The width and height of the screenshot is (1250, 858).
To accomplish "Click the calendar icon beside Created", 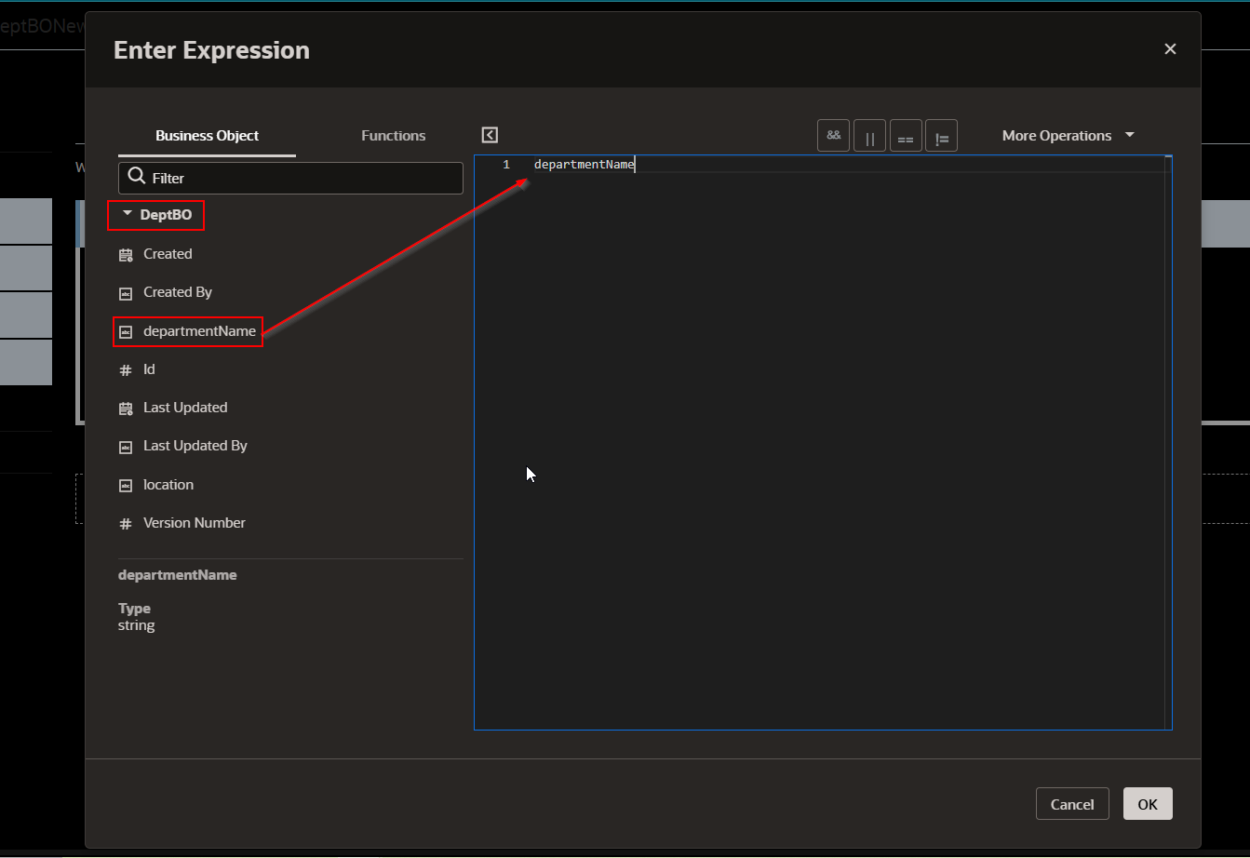I will (126, 254).
